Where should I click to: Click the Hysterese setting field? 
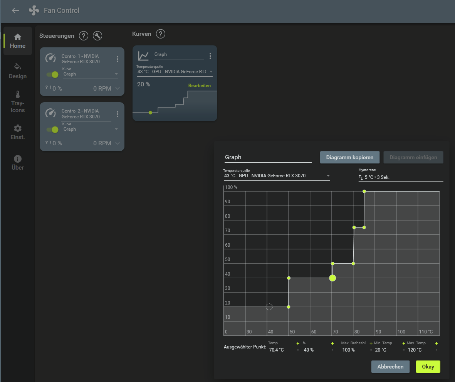[401, 177]
